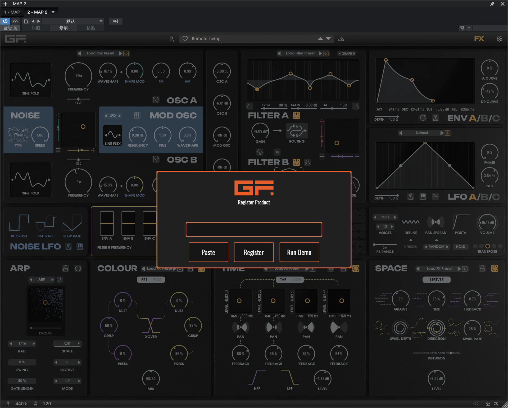The width and height of the screenshot is (508, 408).
Task: Disable the SPACE effect power button
Action: point(495,268)
